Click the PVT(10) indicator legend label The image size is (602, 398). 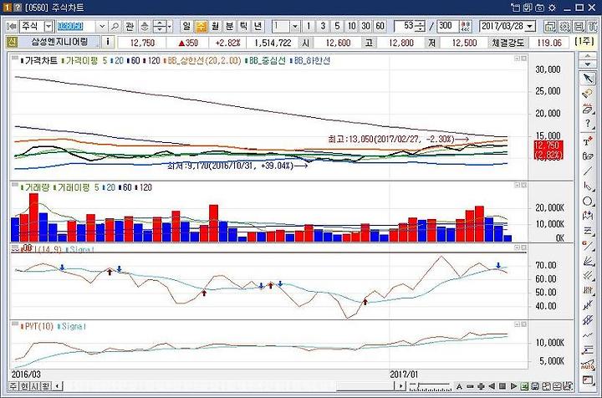[38, 327]
